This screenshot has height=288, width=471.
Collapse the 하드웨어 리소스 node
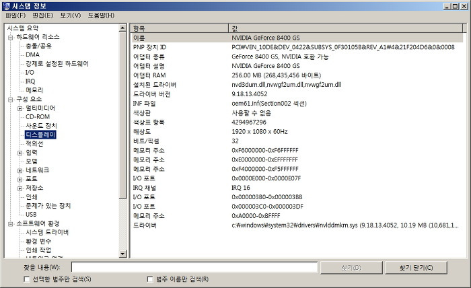[x=11, y=38]
